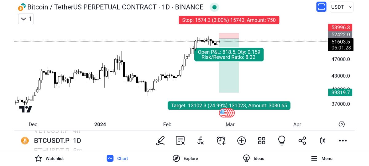This screenshot has height=166, width=369.
Task: Click the US economic events flags
Action: (x=227, y=113)
